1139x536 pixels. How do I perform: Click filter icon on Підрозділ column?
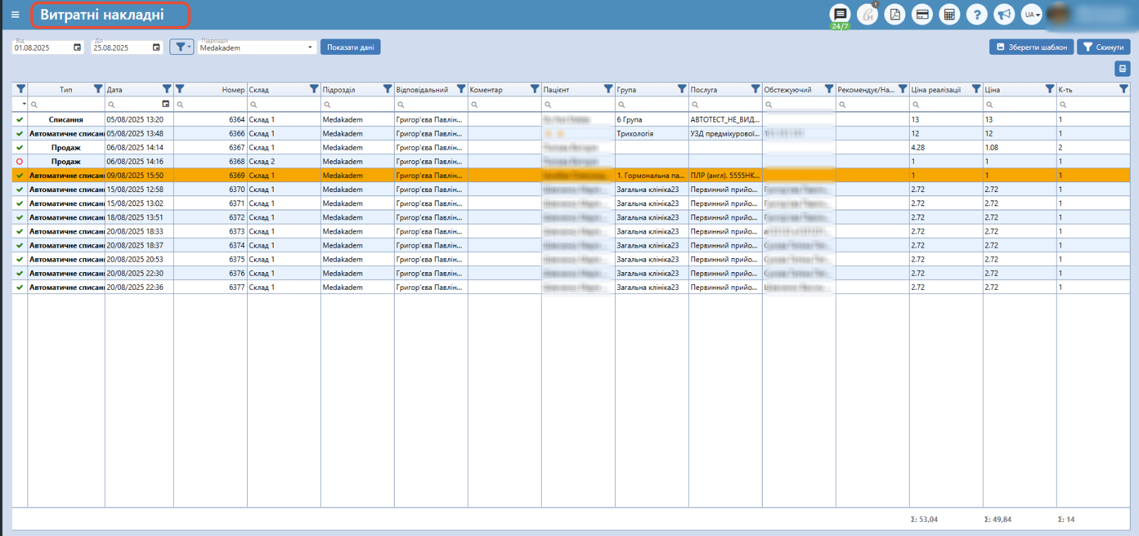(388, 89)
